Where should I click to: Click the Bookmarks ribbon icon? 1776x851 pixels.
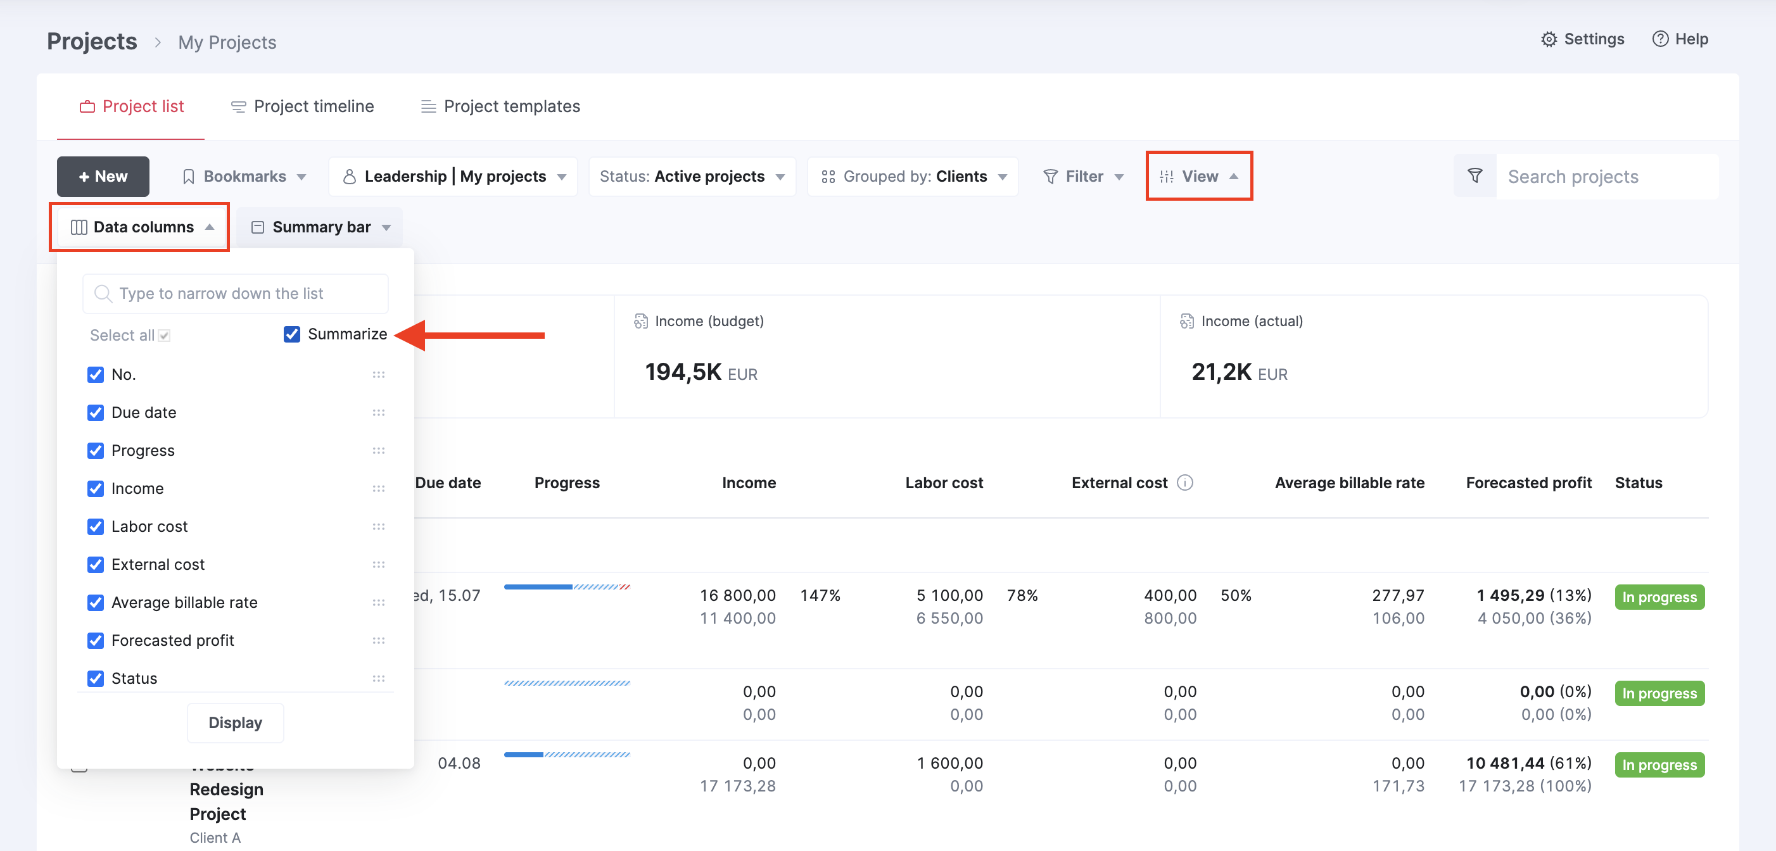click(x=188, y=177)
